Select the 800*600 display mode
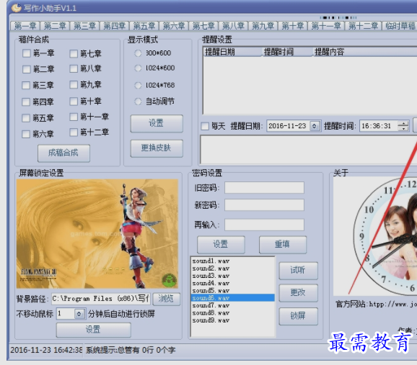Viewport: 417px width, 365px height. [138, 53]
